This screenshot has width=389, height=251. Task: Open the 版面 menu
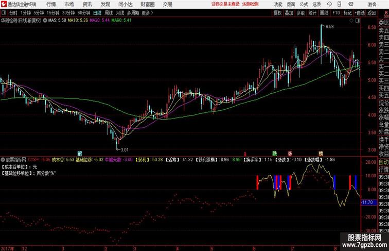pyautogui.click(x=291, y=4)
